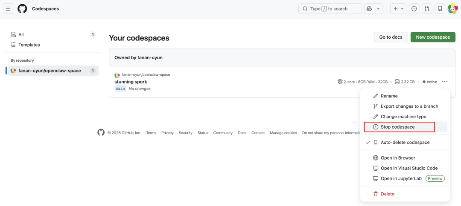Click the Go to docs button

coord(391,37)
